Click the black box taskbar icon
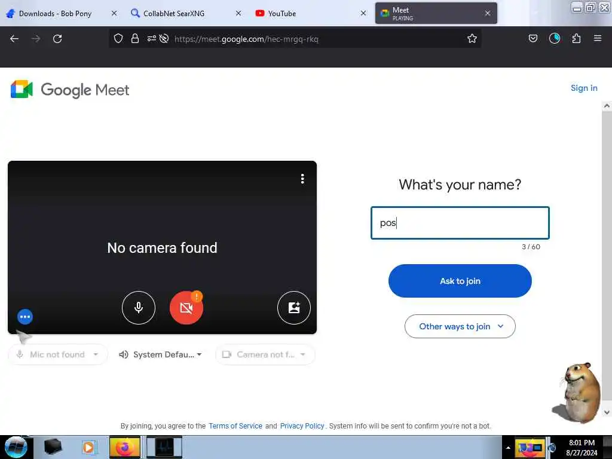Viewport: 612px width, 459px height. pos(53,447)
